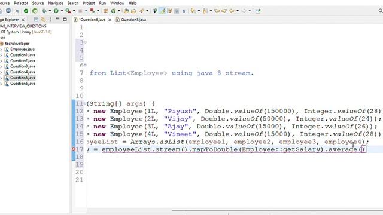383x215 pixels.
Task: Toggle code folding at line 6
Action: (x=85, y=65)
